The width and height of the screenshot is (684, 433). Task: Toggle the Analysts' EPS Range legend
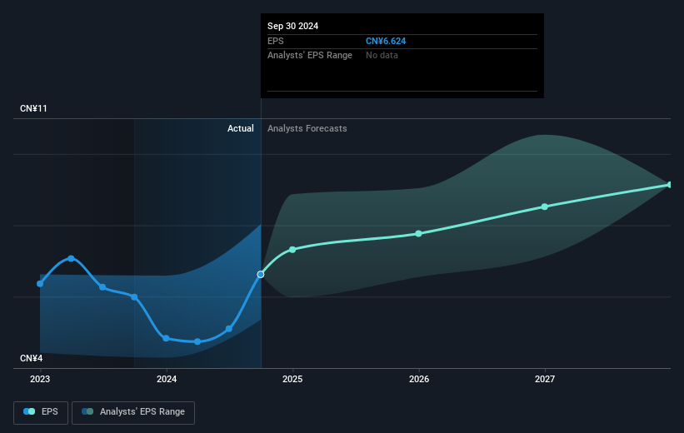[x=133, y=412]
